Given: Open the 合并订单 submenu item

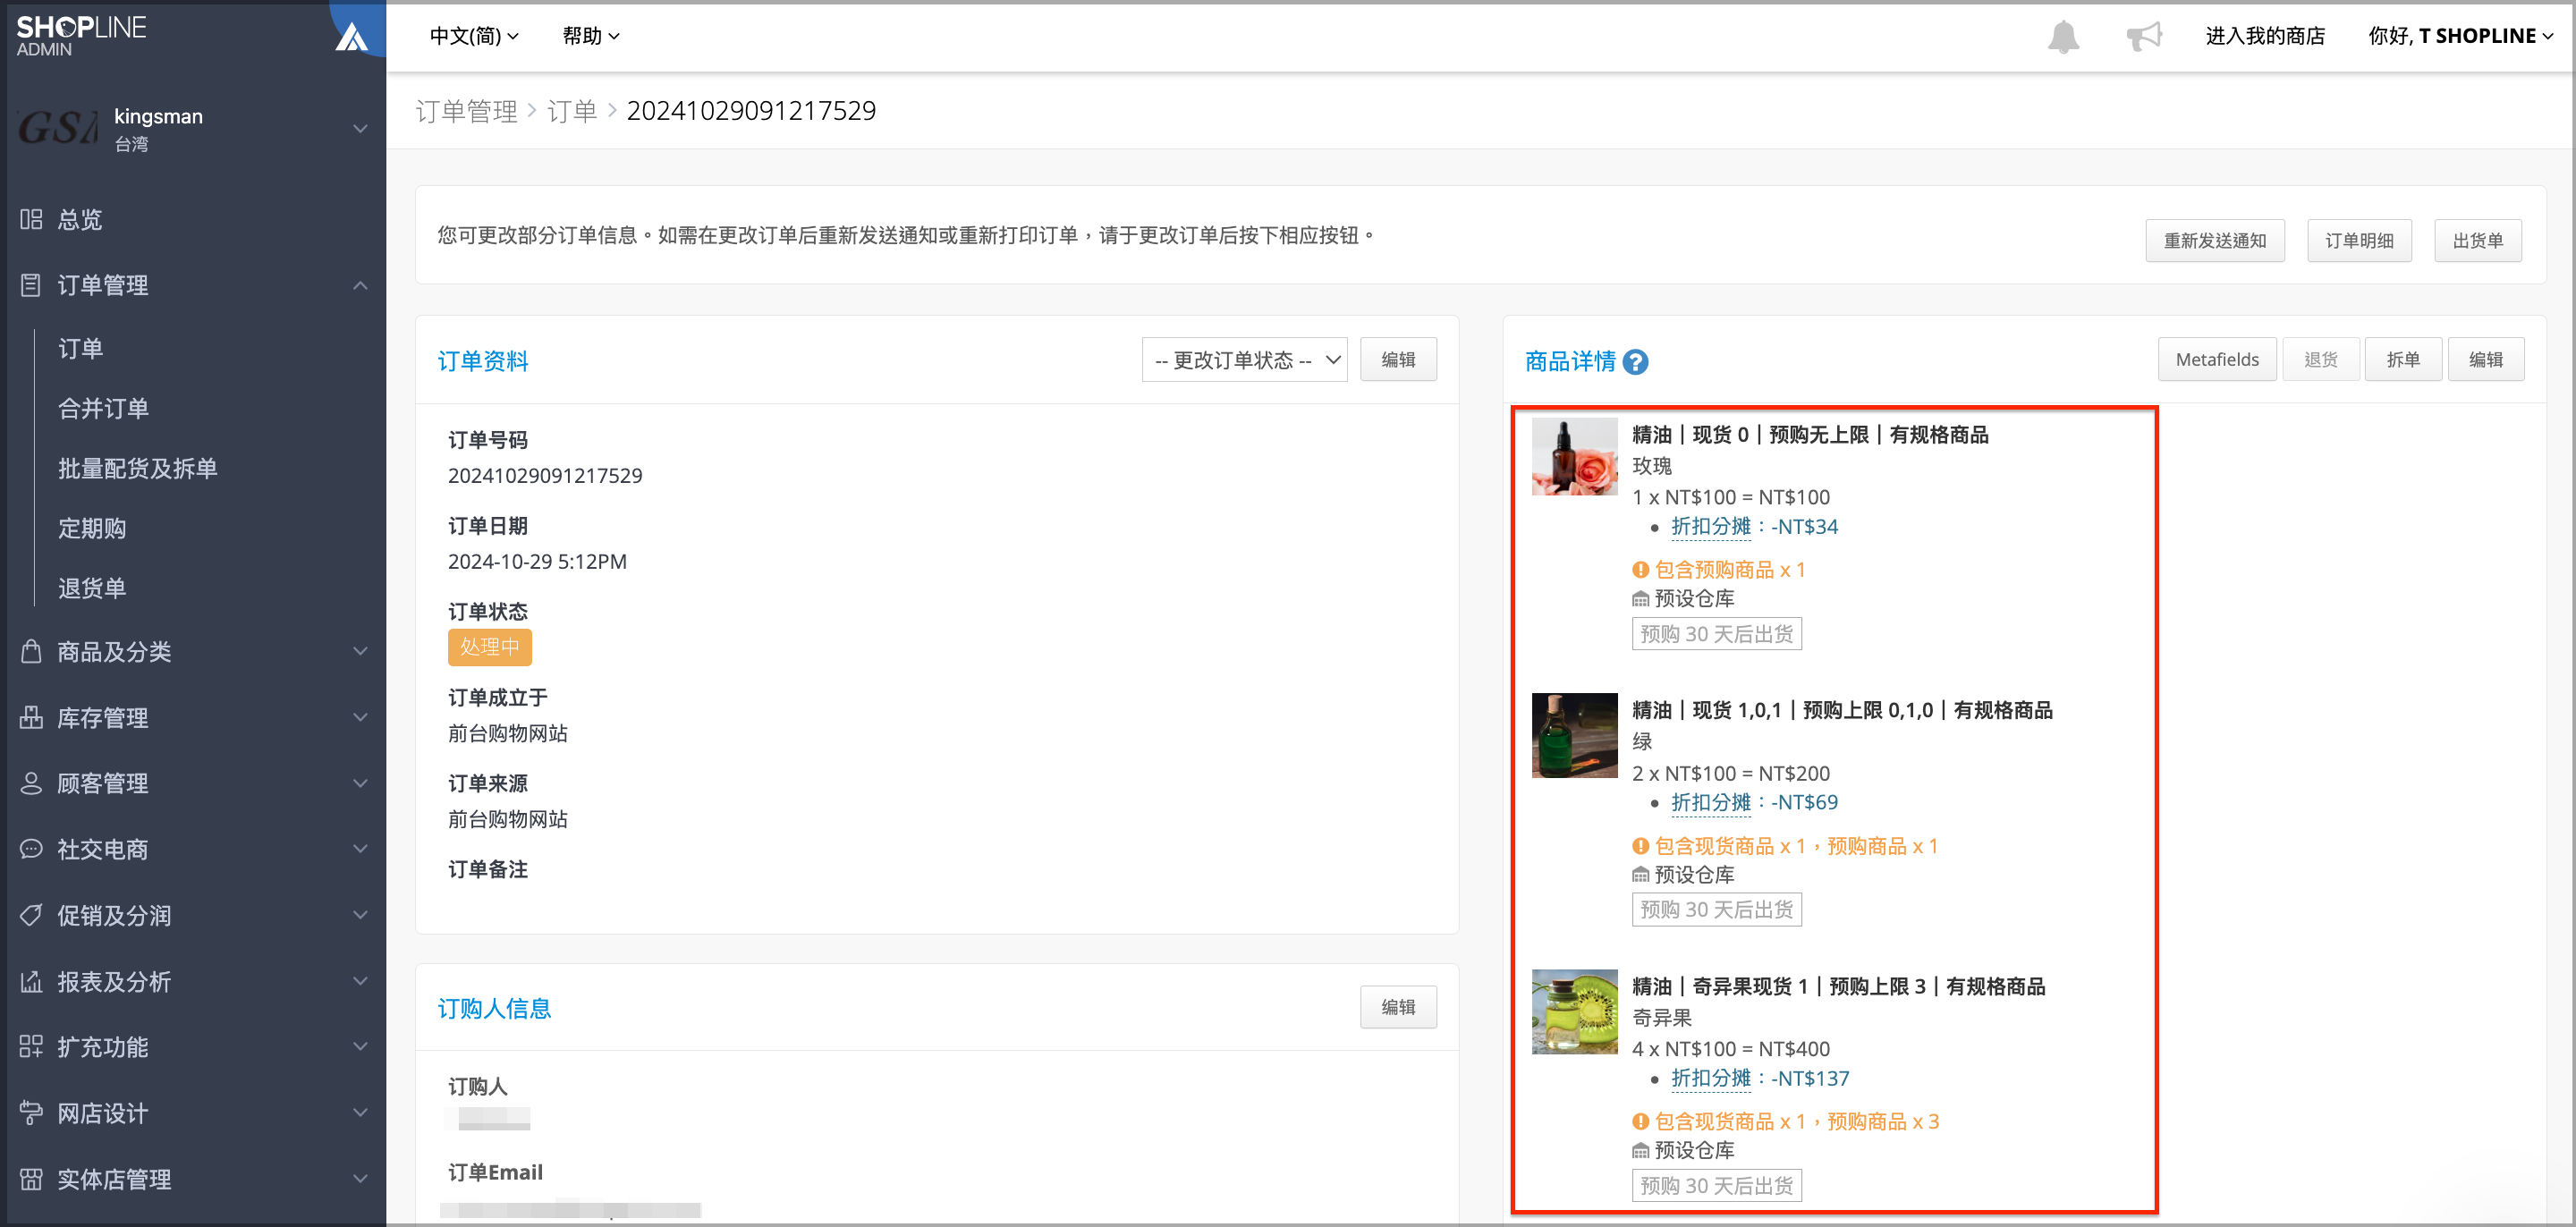Looking at the screenshot, I should 103,408.
